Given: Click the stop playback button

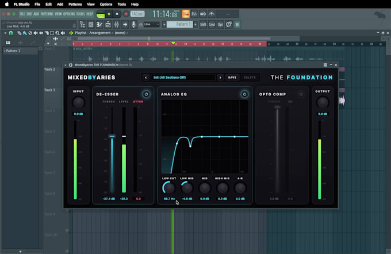Looking at the screenshot, I should pyautogui.click(x=117, y=14).
